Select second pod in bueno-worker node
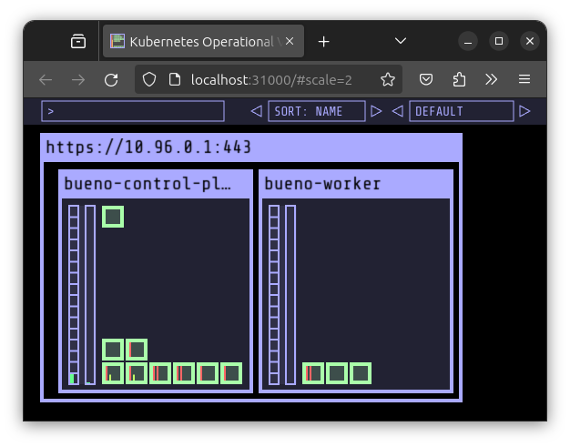 click(x=337, y=373)
